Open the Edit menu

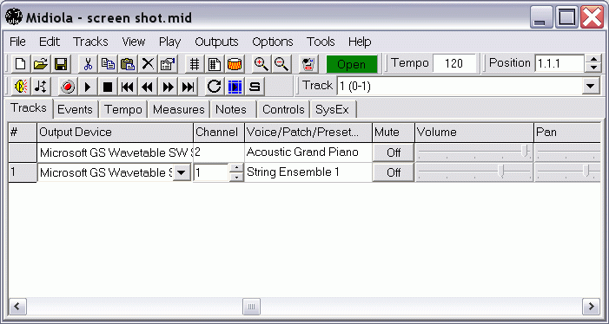(x=50, y=42)
